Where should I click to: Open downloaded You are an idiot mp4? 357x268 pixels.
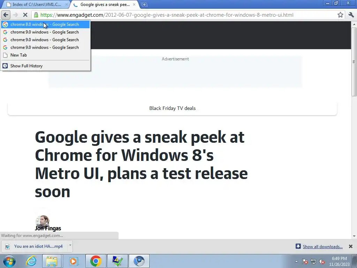(x=34, y=246)
